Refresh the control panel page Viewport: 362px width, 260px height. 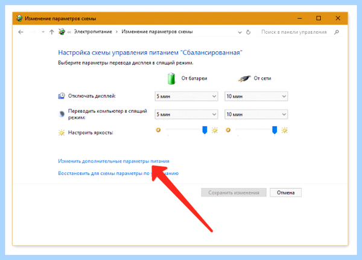pyautogui.click(x=248, y=32)
